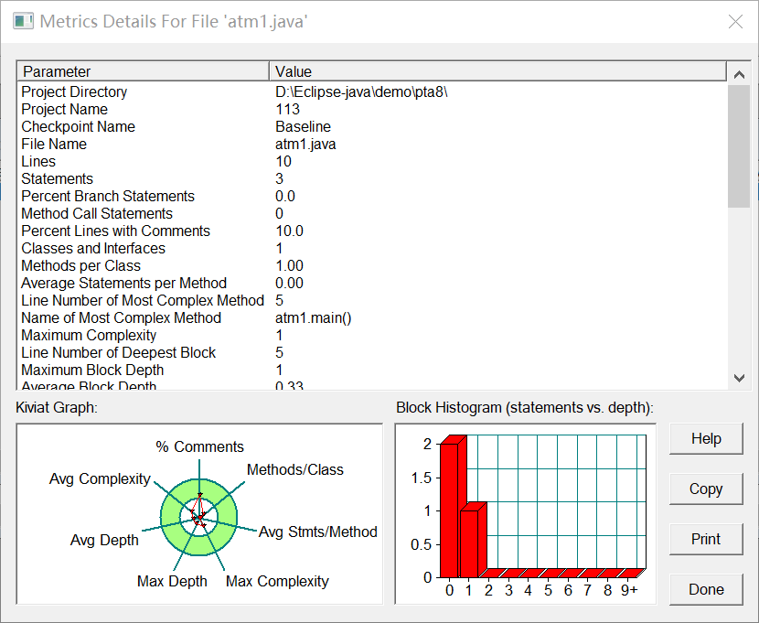Select the Average Statements per Method row
The width and height of the screenshot is (759, 623).
click(373, 284)
